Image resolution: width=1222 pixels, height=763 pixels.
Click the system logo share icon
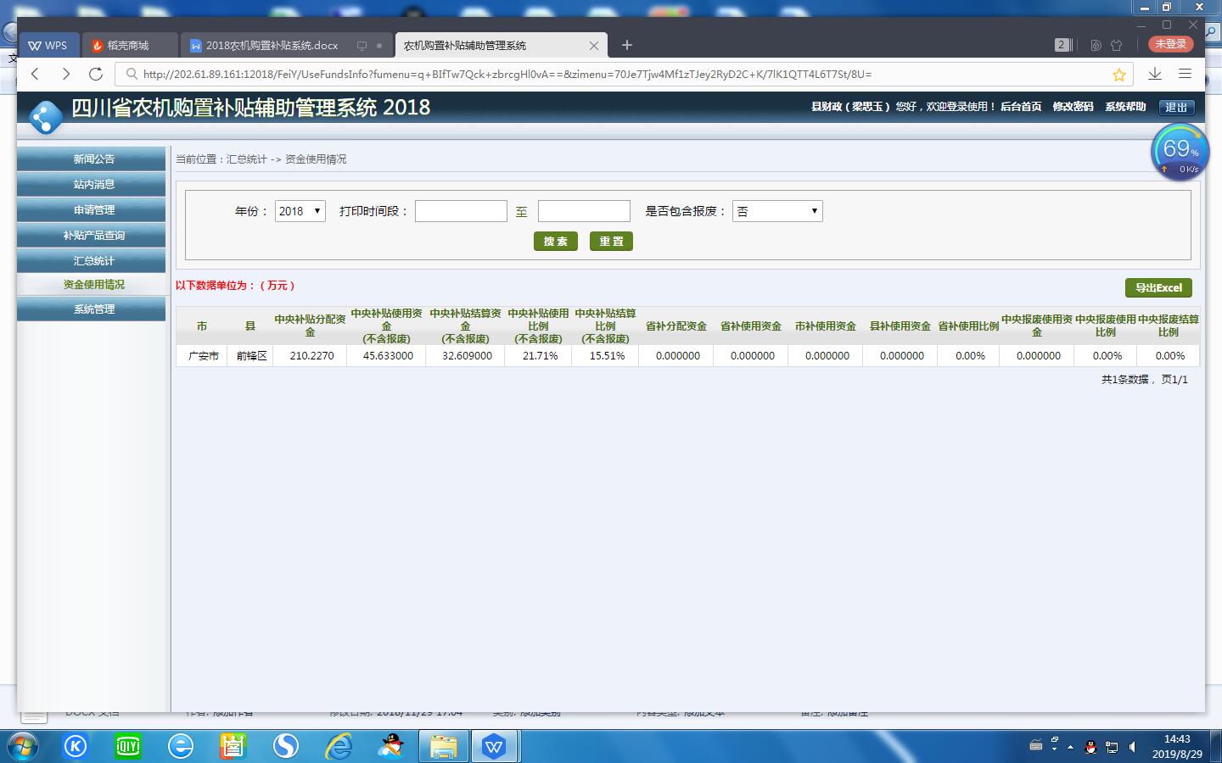click(45, 117)
